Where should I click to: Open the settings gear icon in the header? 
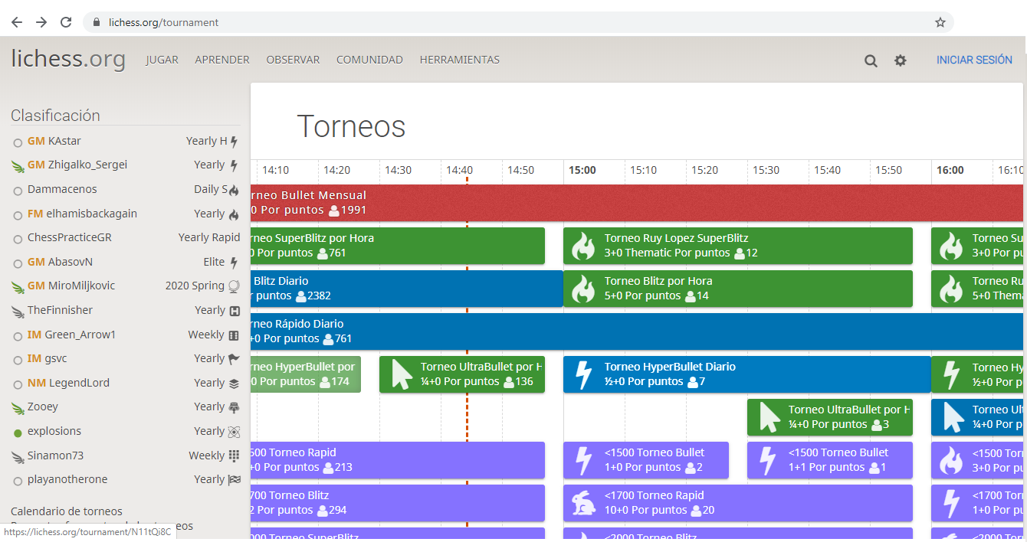[901, 60]
